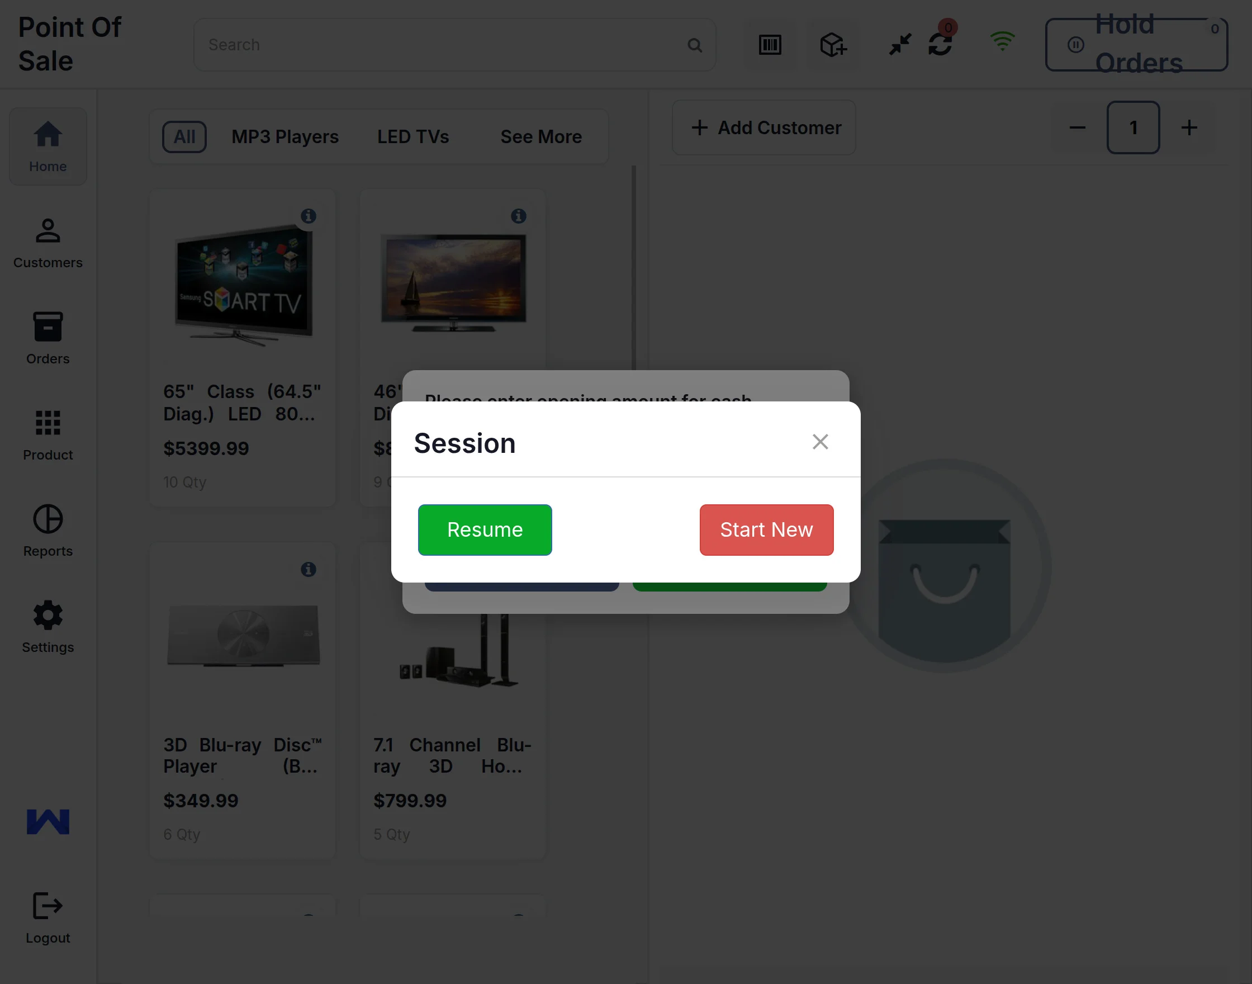
Task: Click the barcode scanner icon
Action: coord(770,45)
